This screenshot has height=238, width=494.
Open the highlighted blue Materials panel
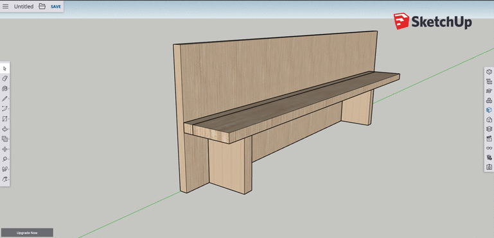point(489,110)
